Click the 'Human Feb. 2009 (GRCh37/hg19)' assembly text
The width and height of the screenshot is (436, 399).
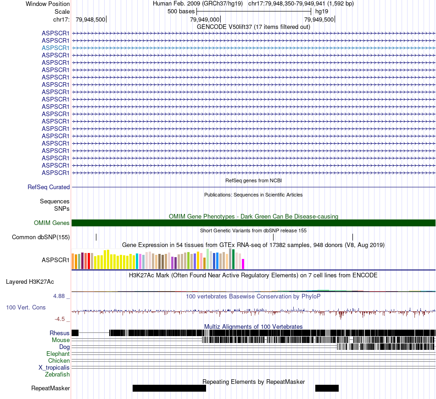pyautogui.click(x=198, y=4)
